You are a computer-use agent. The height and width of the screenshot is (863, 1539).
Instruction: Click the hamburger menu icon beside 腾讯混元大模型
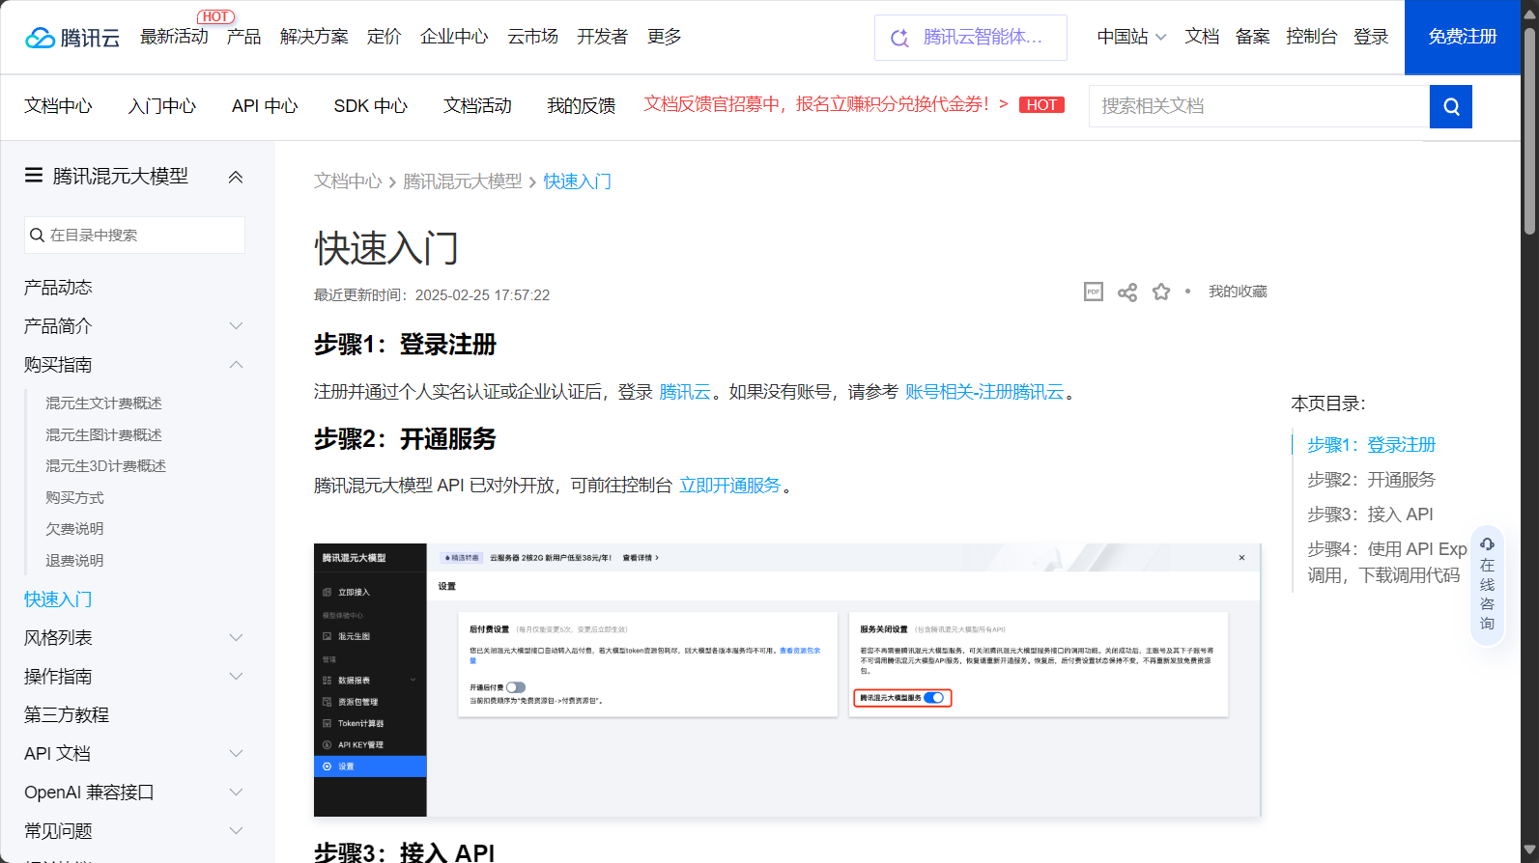tap(34, 175)
